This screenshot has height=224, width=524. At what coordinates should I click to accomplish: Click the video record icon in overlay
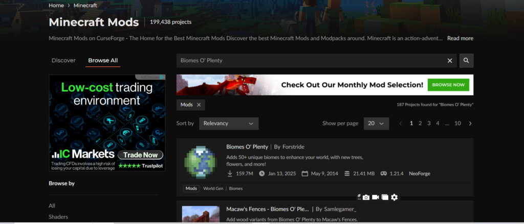click(375, 197)
